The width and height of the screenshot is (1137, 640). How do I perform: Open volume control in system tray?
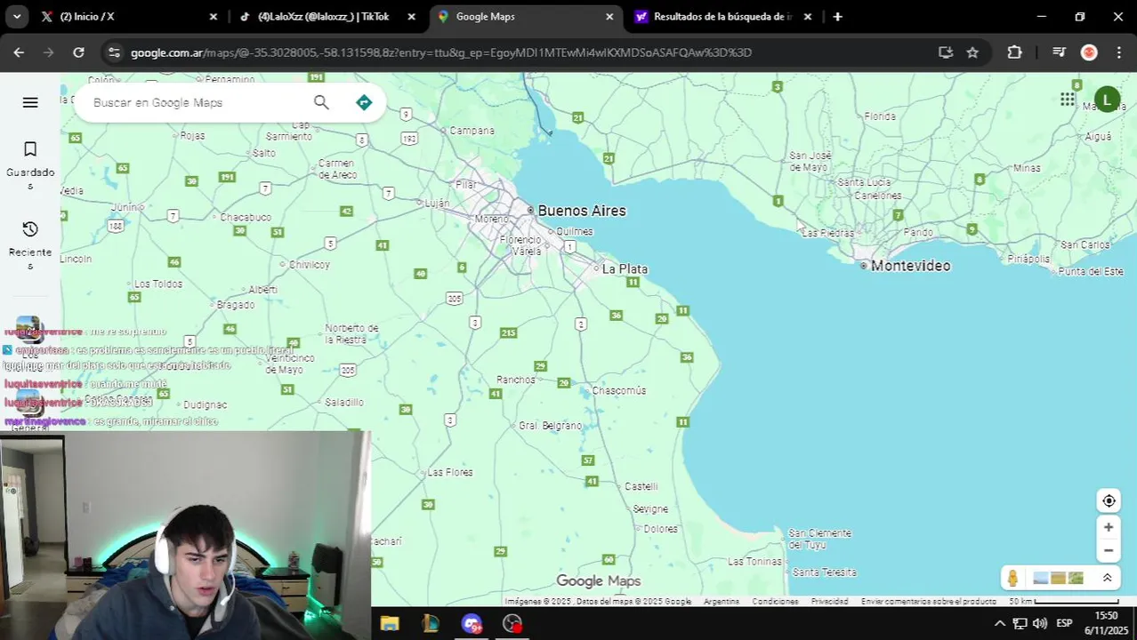pos(1040,623)
